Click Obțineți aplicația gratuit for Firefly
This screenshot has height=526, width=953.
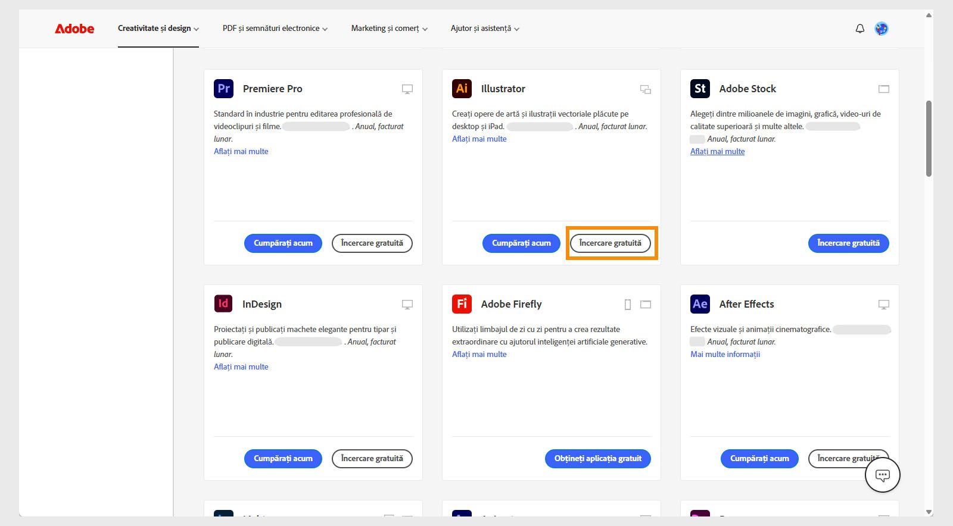[597, 458]
